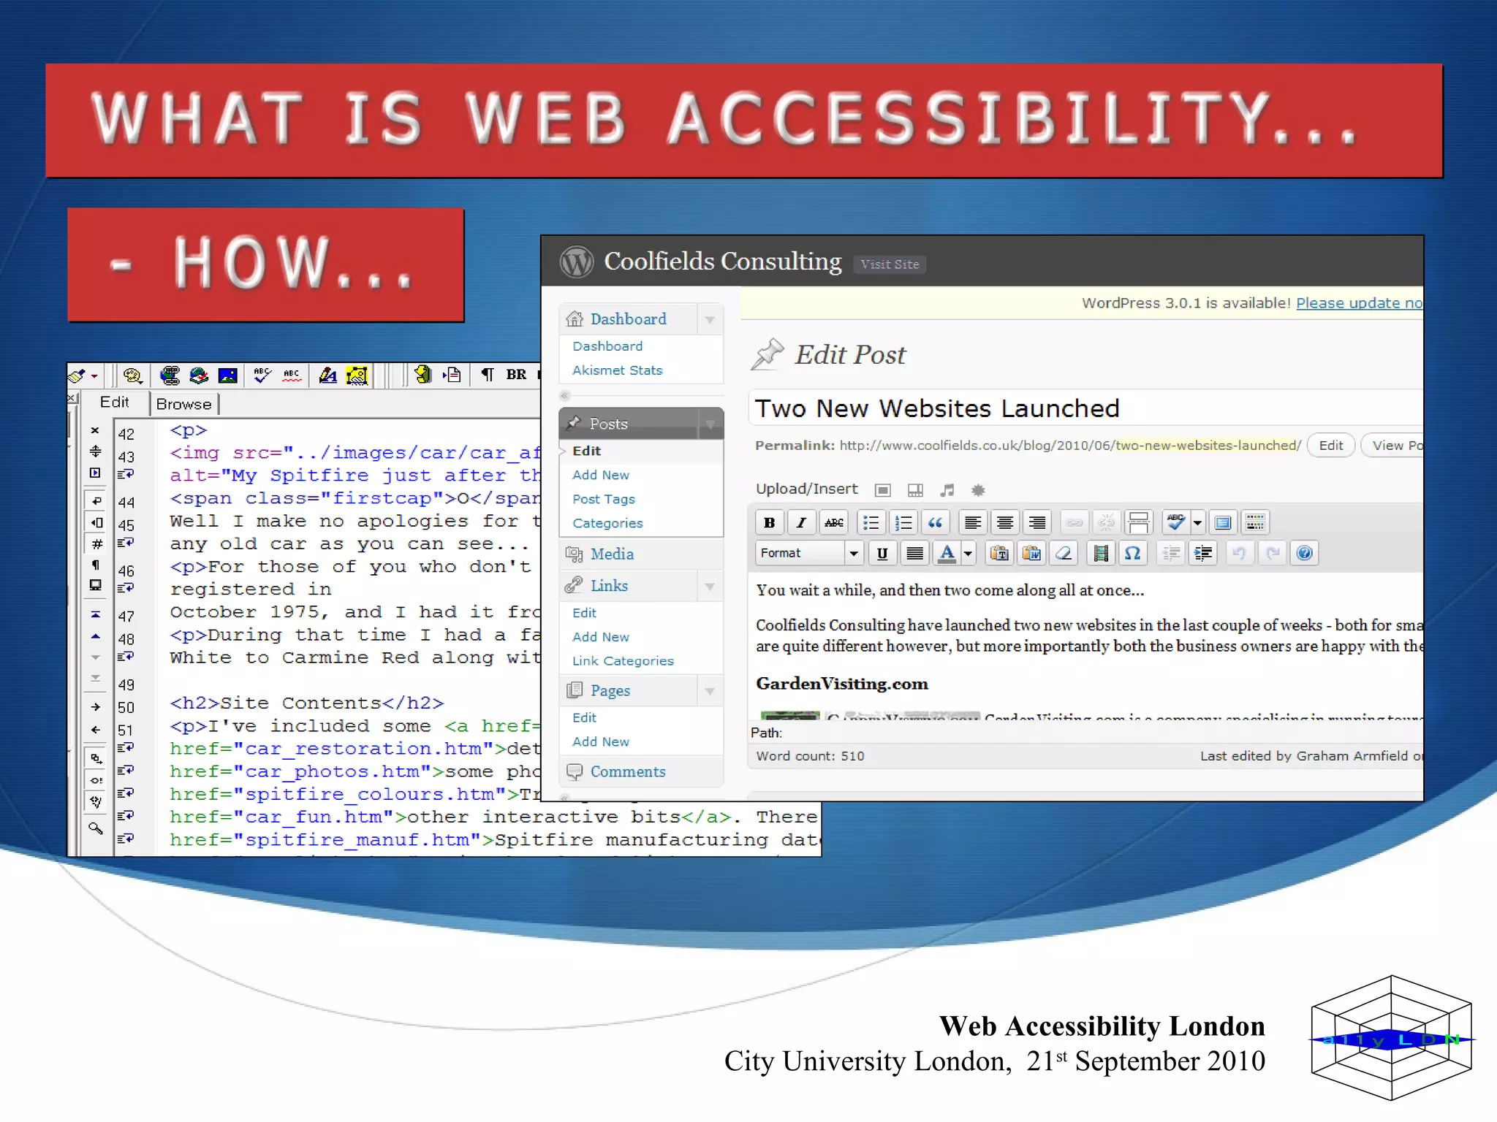Open the editor help question mark icon
The height and width of the screenshot is (1122, 1497).
tap(1305, 553)
